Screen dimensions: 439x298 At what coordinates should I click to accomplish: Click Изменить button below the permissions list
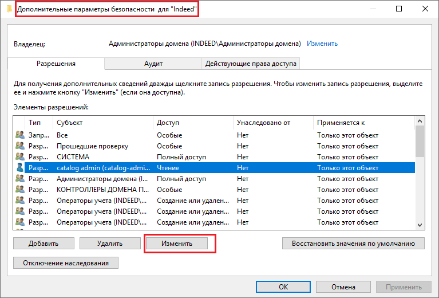(176, 243)
